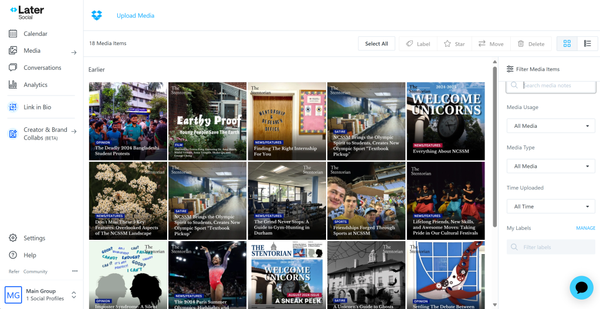
Task: Click the Analytics bar chart icon
Action: (13, 84)
